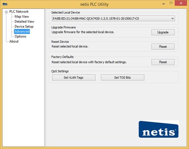Screen dimensions: 189x149
Task: Click the Set TOS Bits button
Action: [123, 78]
